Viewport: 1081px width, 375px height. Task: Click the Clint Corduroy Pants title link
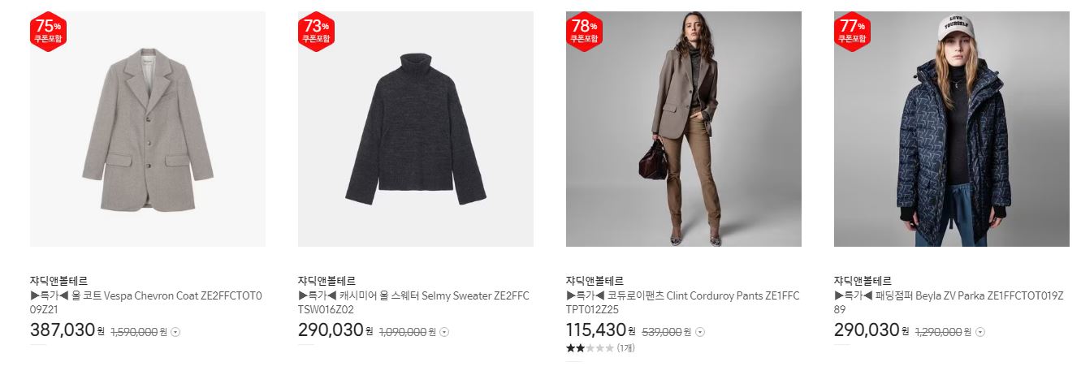click(x=682, y=303)
